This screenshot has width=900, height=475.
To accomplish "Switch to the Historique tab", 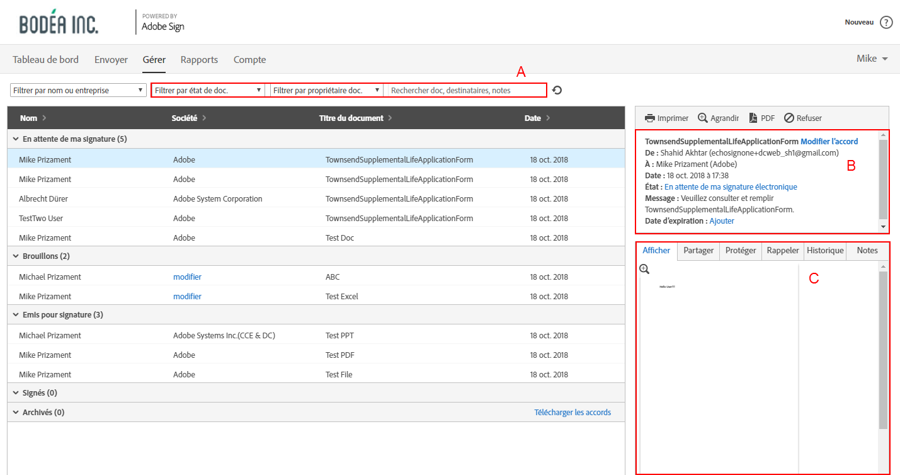I will click(x=825, y=250).
